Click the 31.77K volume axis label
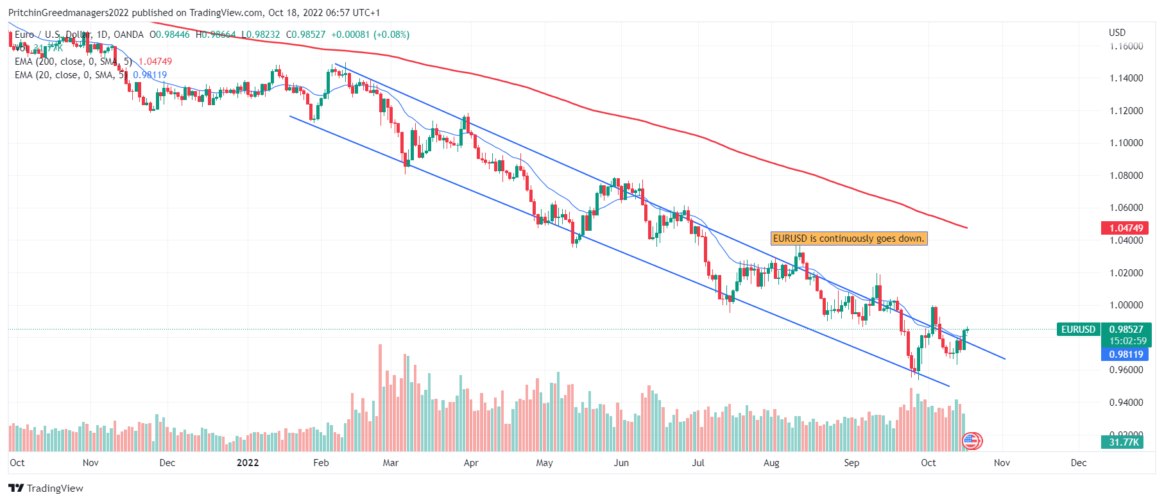 pos(1124,442)
